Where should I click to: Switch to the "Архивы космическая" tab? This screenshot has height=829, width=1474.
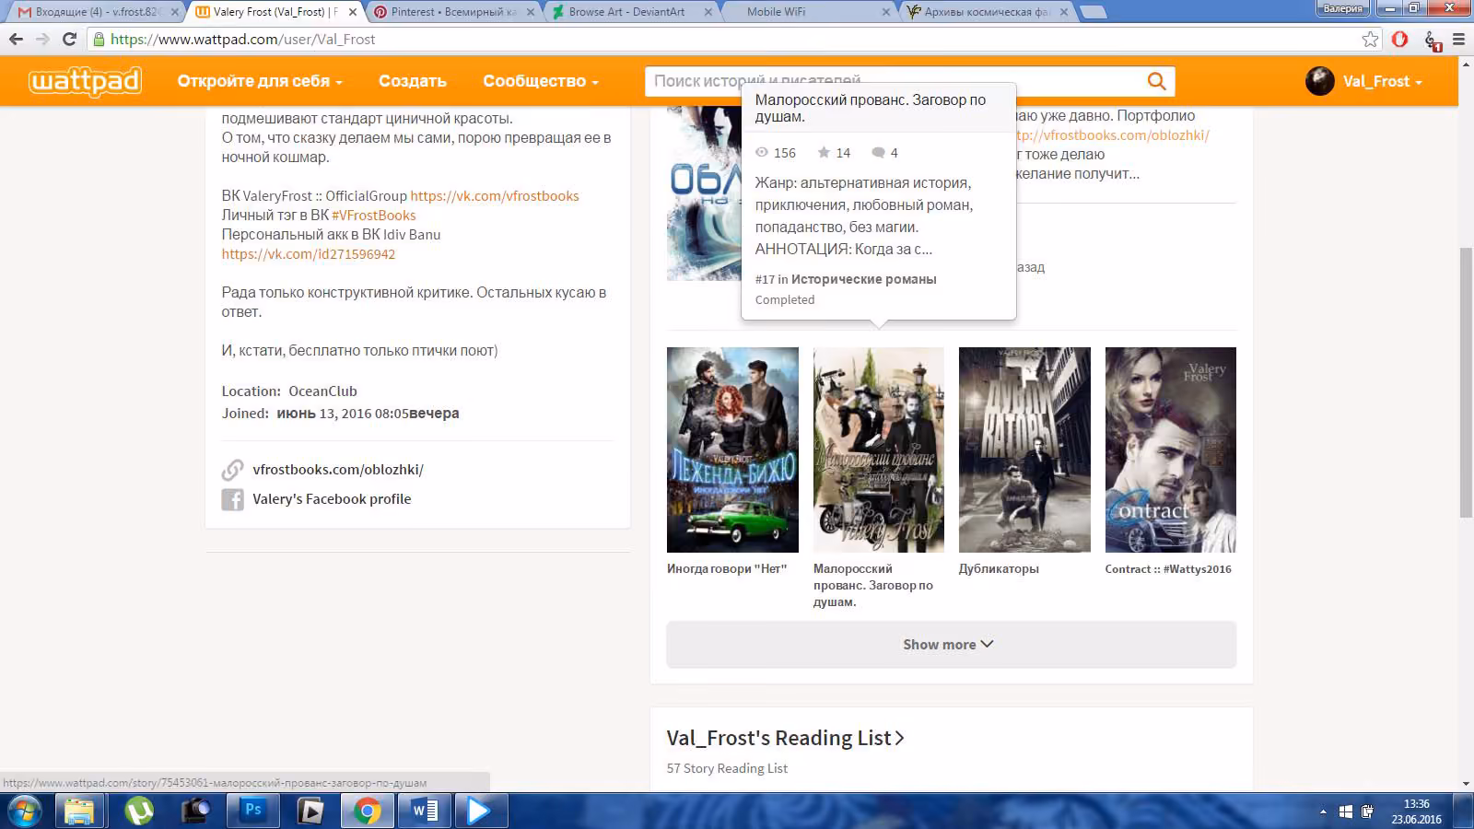pos(988,12)
